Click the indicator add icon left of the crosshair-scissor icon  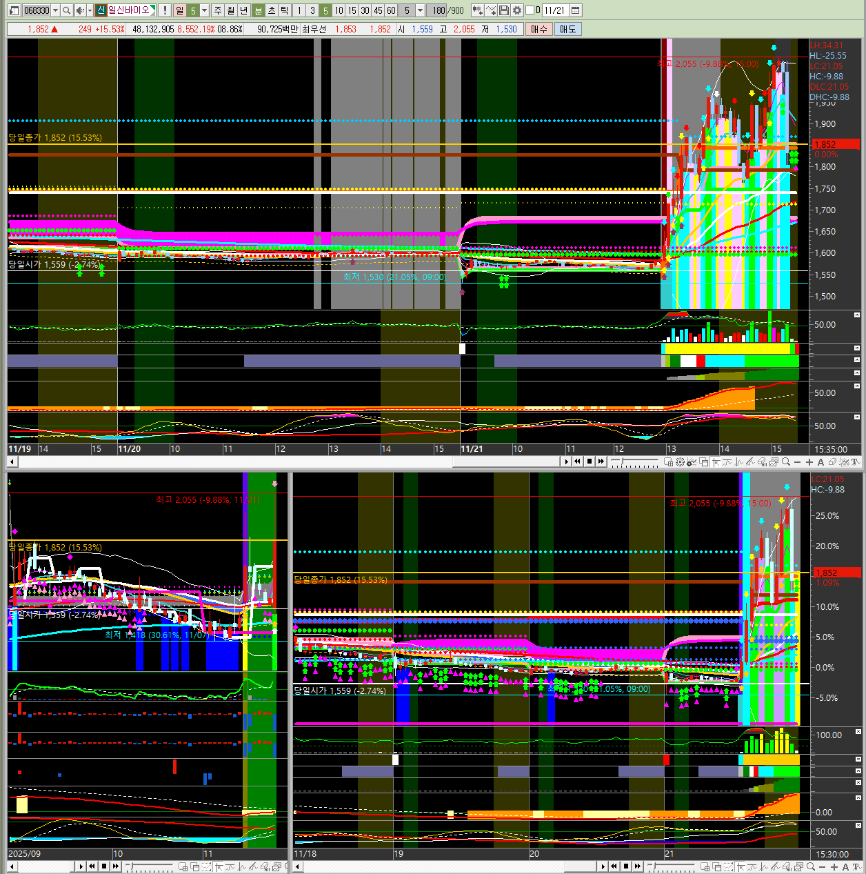(x=477, y=10)
